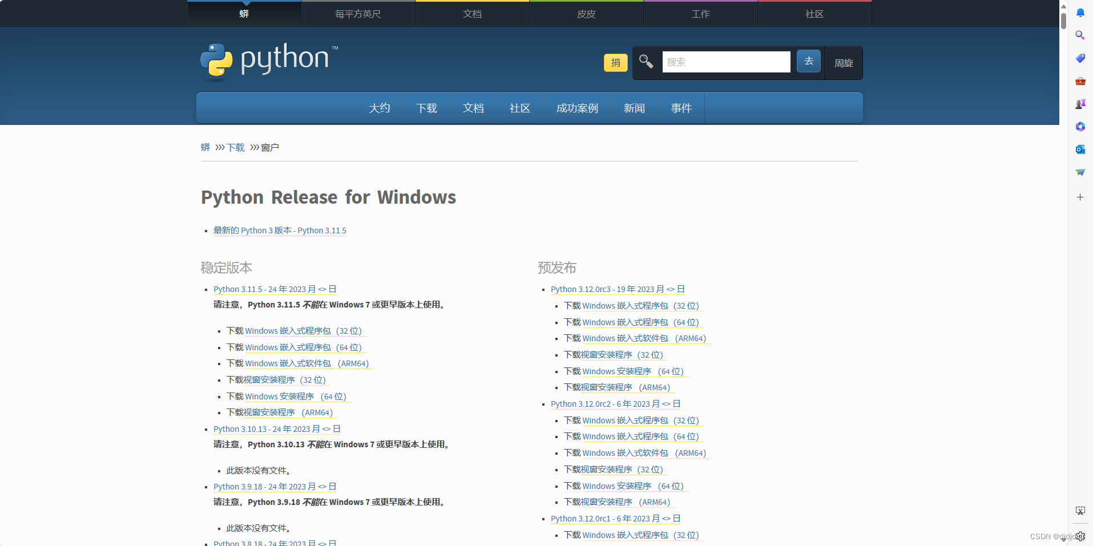Add a new sidebar item with the plus

[x=1079, y=197]
